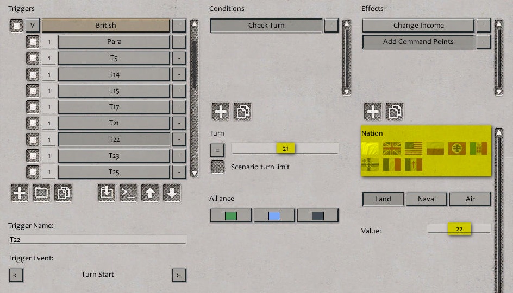Viewport: 513px width, 293px height.
Task: Change the turn comparison operator equals button
Action: [x=217, y=150]
